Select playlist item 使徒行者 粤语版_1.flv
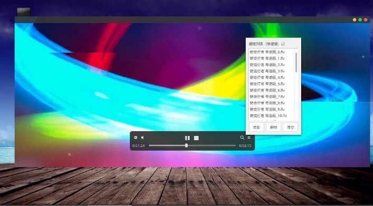 click(272, 58)
